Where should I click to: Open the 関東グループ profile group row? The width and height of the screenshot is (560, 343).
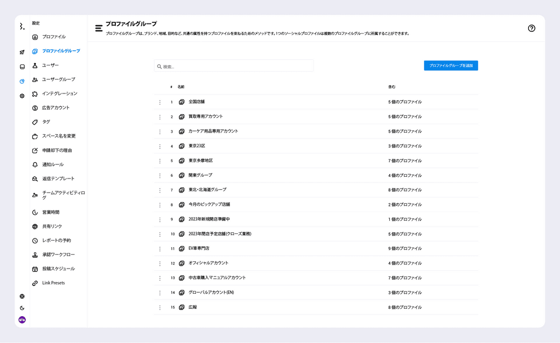point(200,175)
